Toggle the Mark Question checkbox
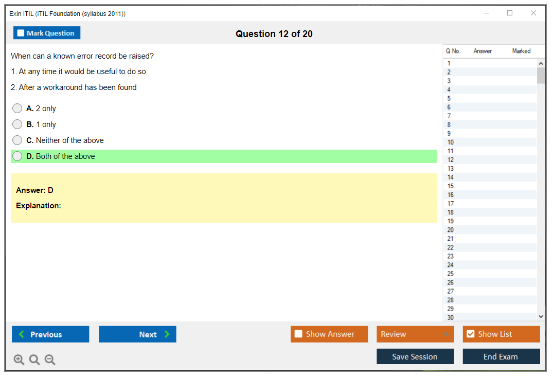 pyautogui.click(x=21, y=33)
